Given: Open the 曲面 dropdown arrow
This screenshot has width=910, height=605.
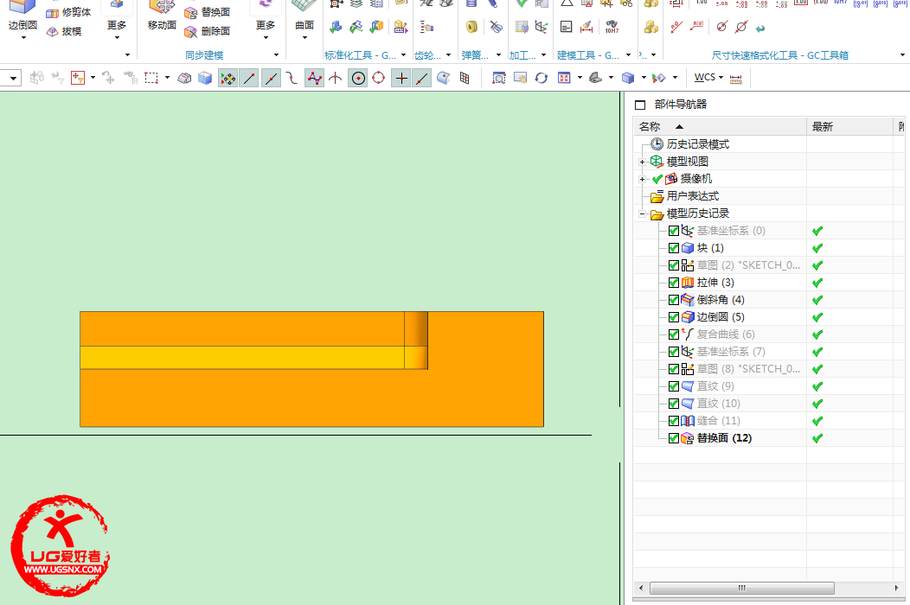Looking at the screenshot, I should pyautogui.click(x=304, y=38).
